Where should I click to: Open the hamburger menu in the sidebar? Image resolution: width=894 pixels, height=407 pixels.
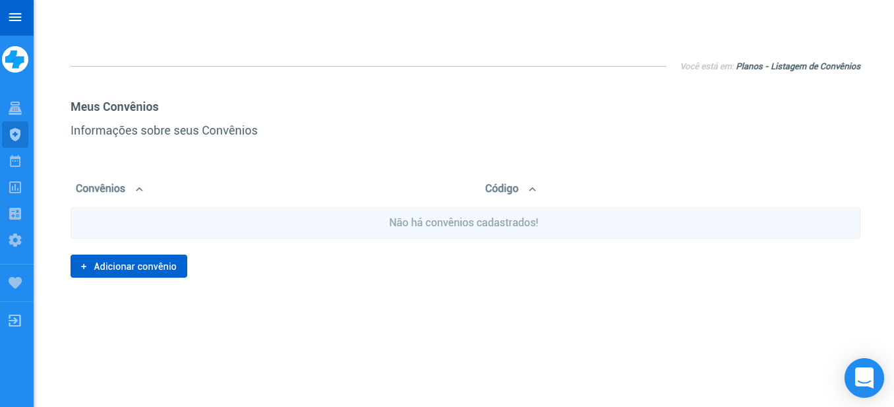click(15, 17)
